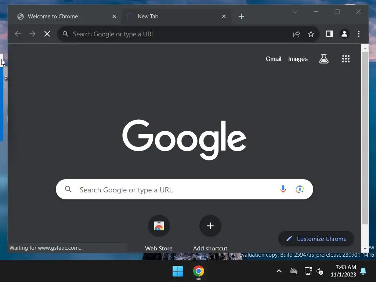
Task: Click Customize Chrome button
Action: pos(316,239)
